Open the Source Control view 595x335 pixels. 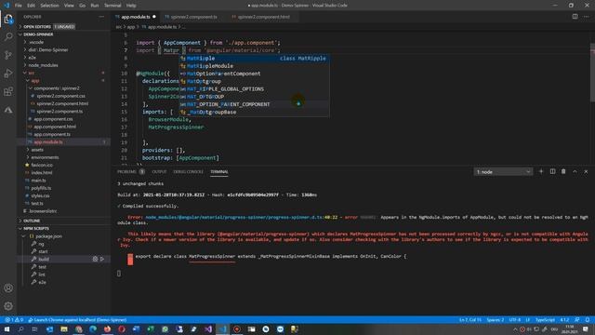[x=8, y=55]
